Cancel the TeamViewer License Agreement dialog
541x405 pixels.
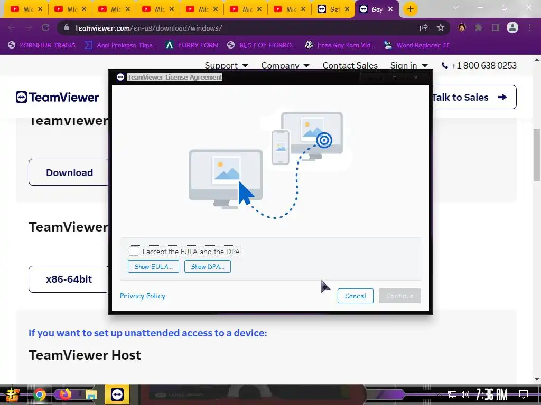[x=356, y=296]
